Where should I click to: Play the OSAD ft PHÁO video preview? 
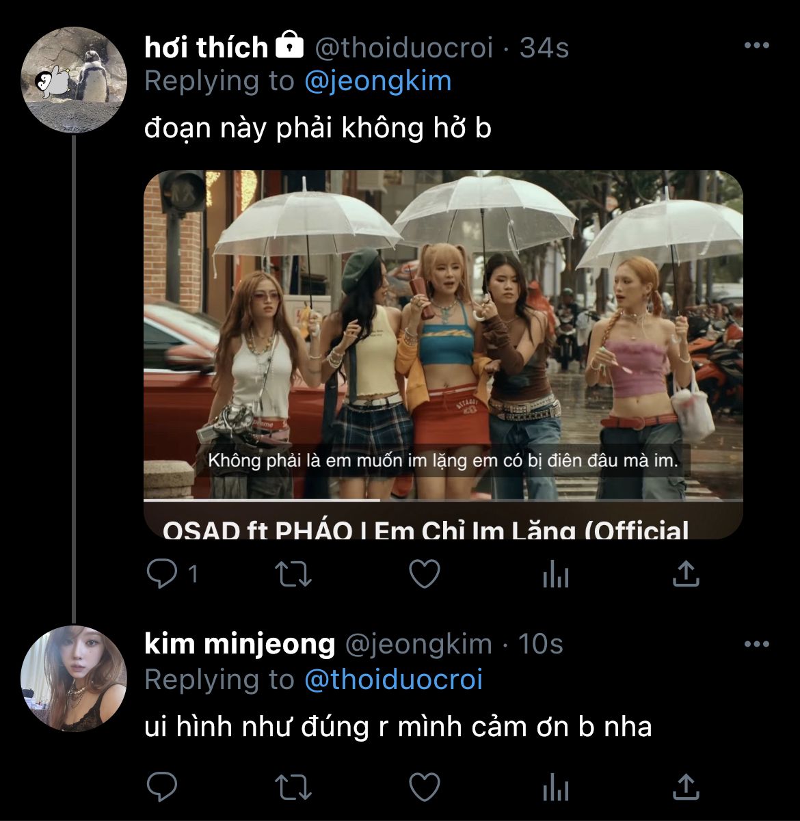pos(443,335)
